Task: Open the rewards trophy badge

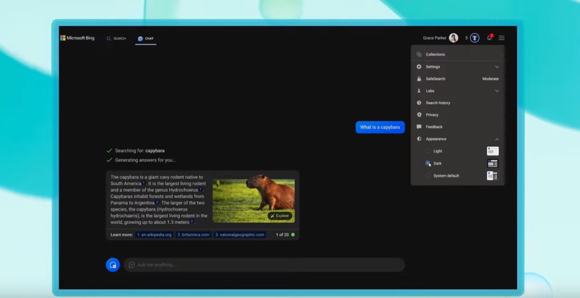Action: [475, 38]
